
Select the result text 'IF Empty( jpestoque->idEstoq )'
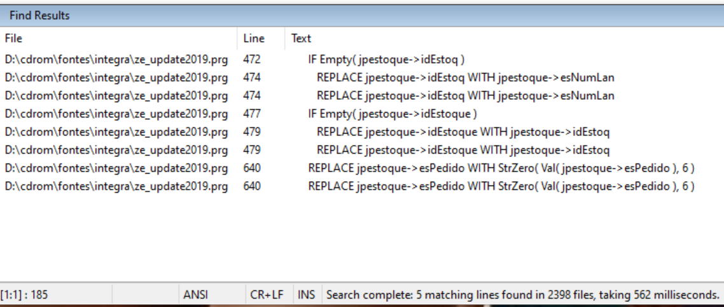386,59
